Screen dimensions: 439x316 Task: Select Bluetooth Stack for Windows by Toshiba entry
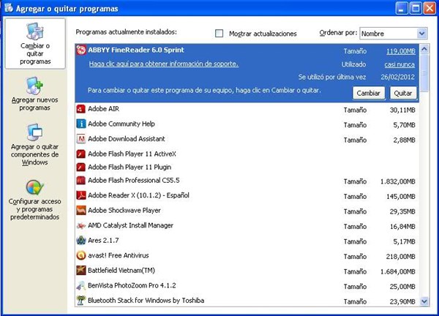click(146, 301)
